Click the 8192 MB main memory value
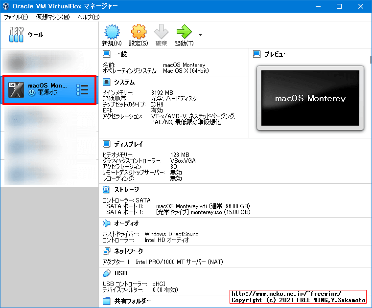 163,92
